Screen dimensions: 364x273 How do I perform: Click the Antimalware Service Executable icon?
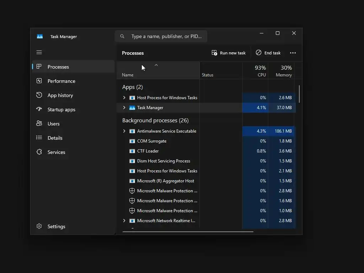coord(132,131)
